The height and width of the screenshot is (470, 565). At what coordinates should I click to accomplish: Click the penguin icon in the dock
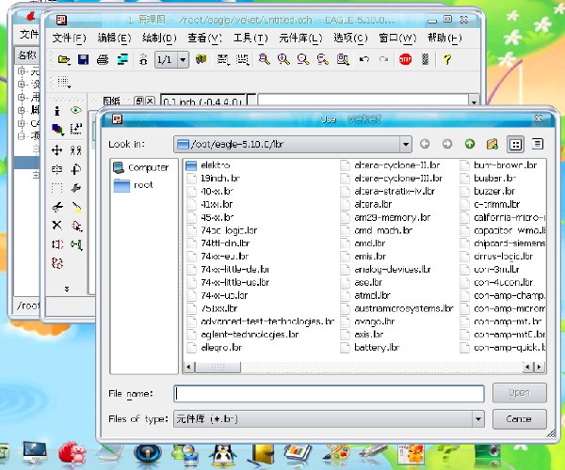pyautogui.click(x=222, y=455)
